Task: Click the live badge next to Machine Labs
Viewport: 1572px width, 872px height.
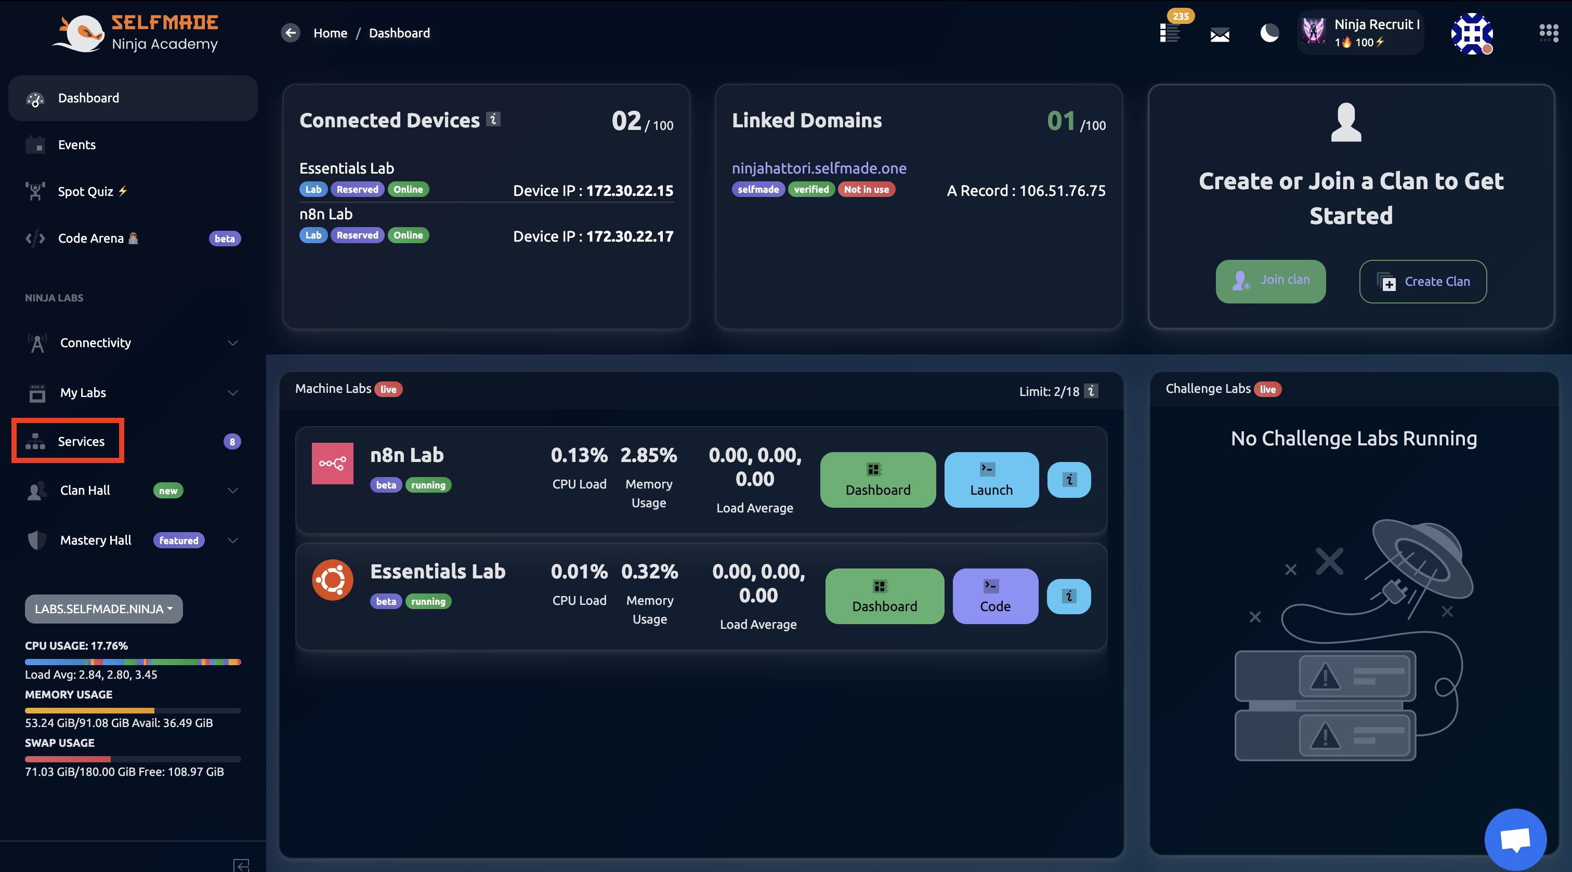Action: (x=388, y=389)
